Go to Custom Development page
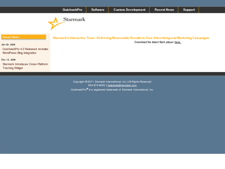The image size is (225, 169). point(129,10)
